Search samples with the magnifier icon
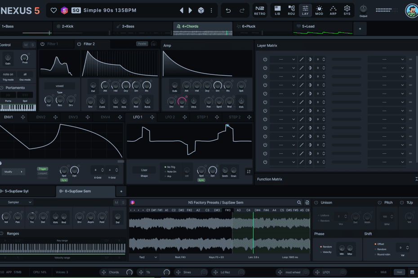The height and width of the screenshot is (278, 418). [x=299, y=203]
